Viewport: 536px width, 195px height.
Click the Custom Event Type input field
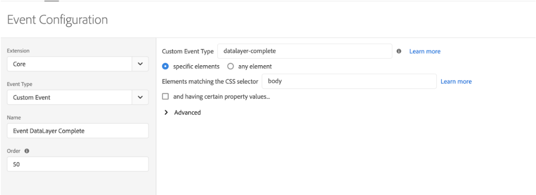(x=305, y=51)
